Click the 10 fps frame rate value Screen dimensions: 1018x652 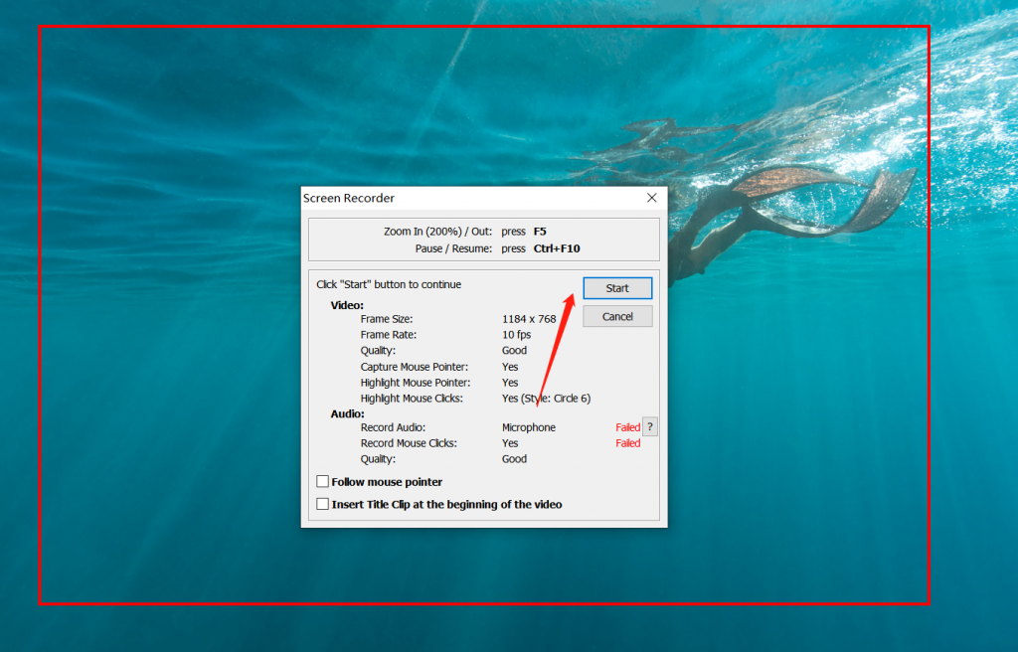(516, 334)
